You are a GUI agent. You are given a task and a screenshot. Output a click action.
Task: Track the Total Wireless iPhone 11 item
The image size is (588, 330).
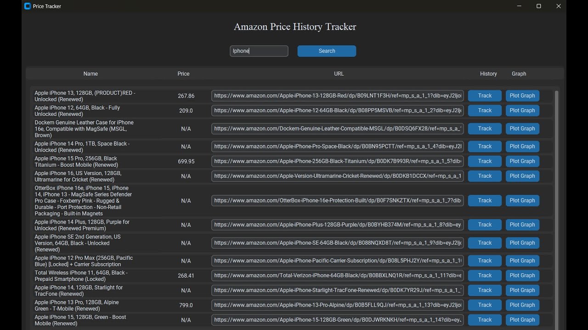point(485,275)
